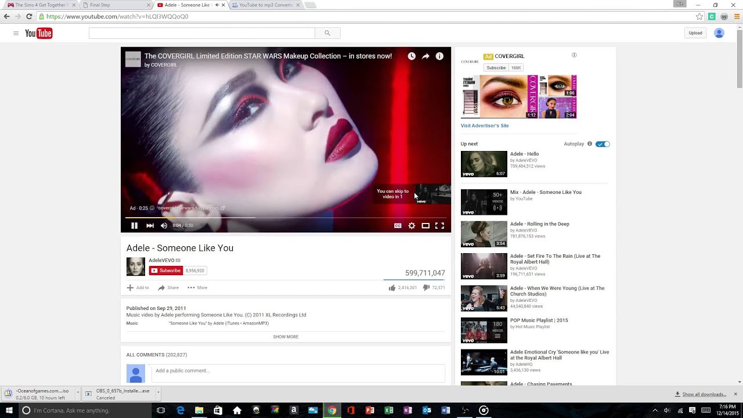Viewport: 743px width, 418px height.
Task: Open the YouTube hamburger guide menu
Action: coord(16,33)
